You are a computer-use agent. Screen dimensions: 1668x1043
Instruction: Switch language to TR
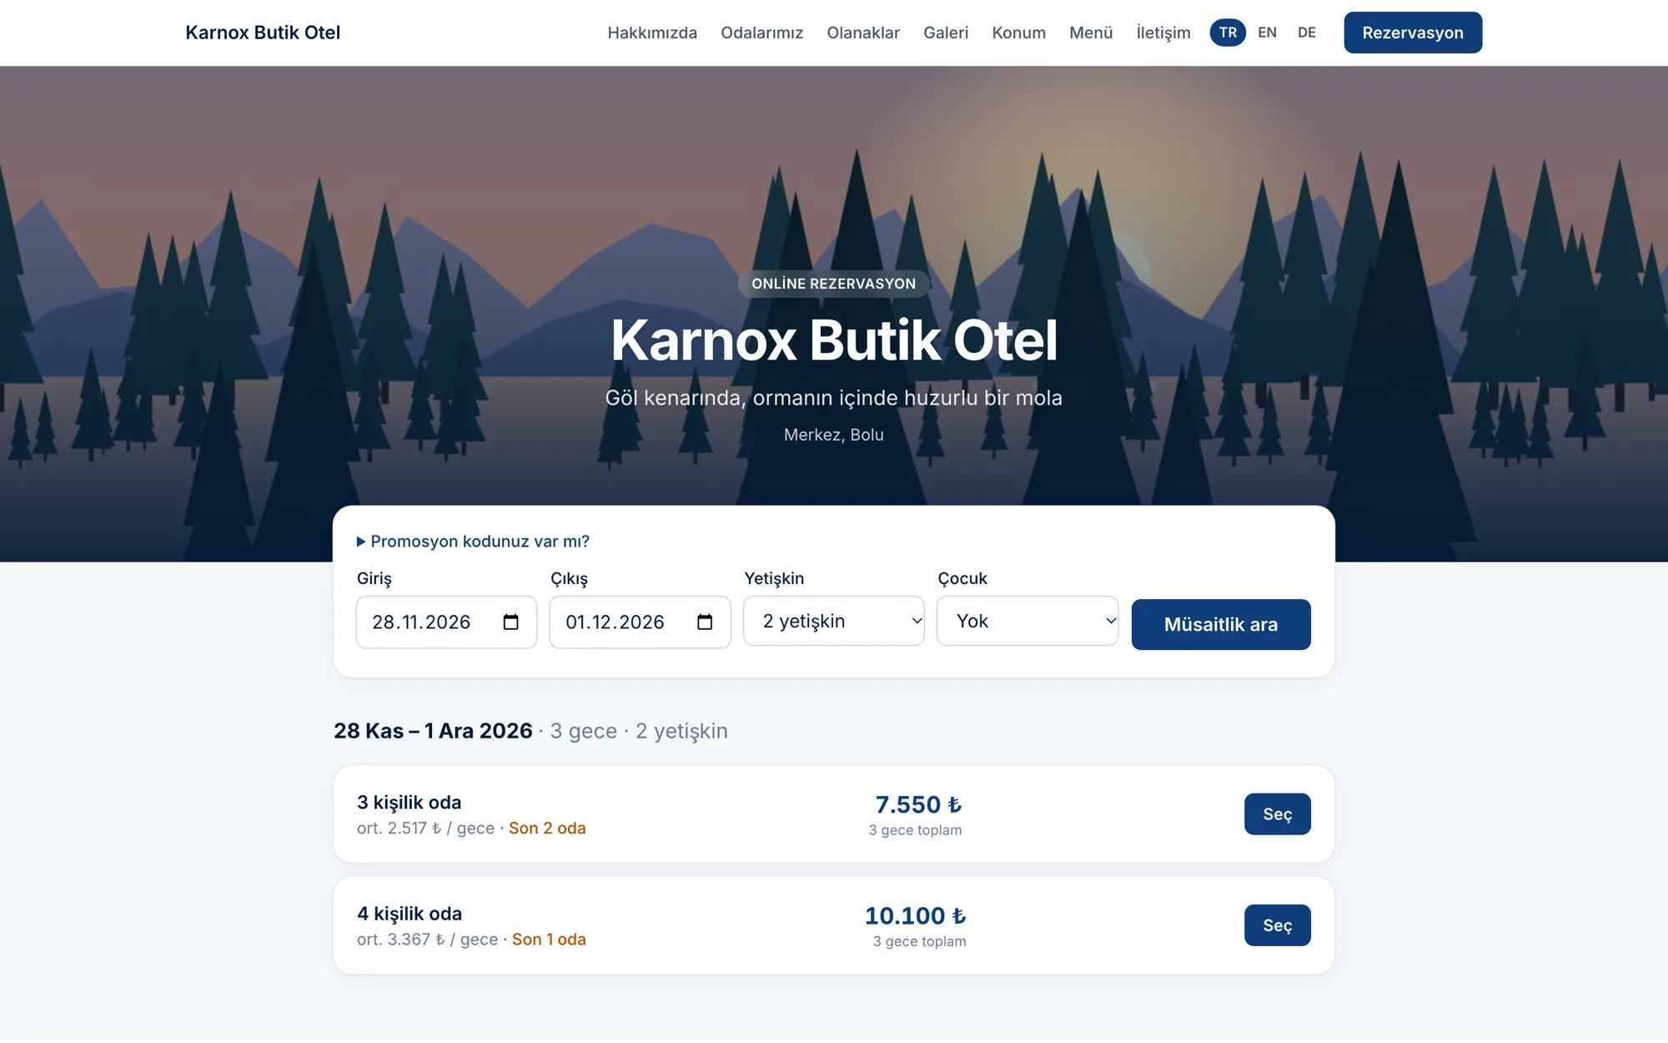(1228, 33)
